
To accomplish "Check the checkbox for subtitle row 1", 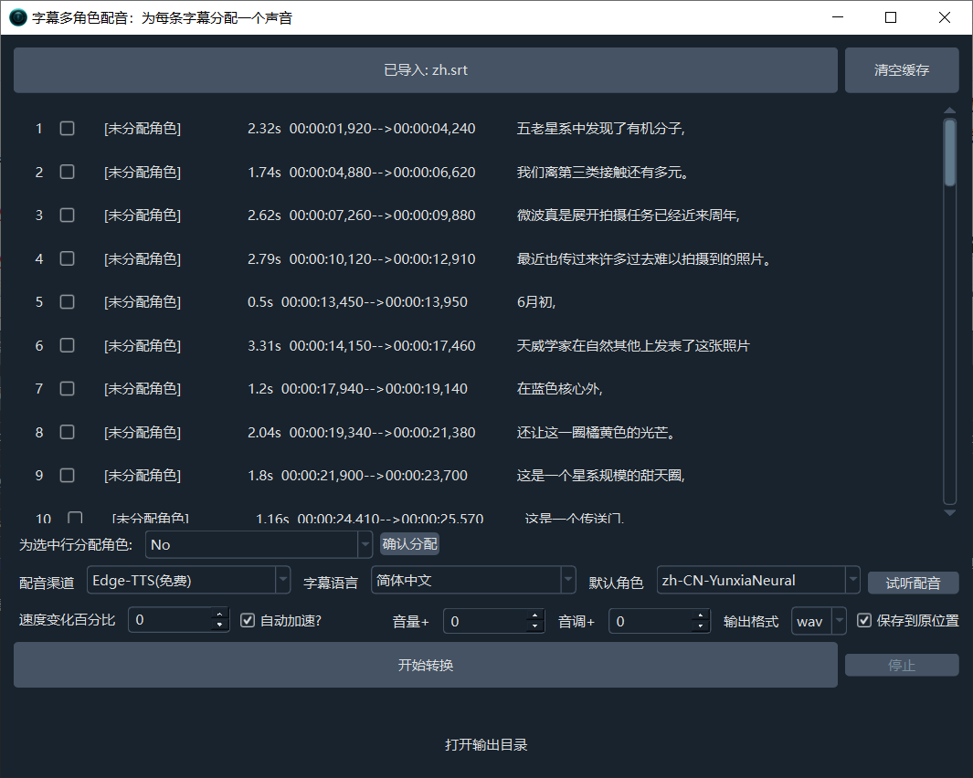I will pos(67,129).
